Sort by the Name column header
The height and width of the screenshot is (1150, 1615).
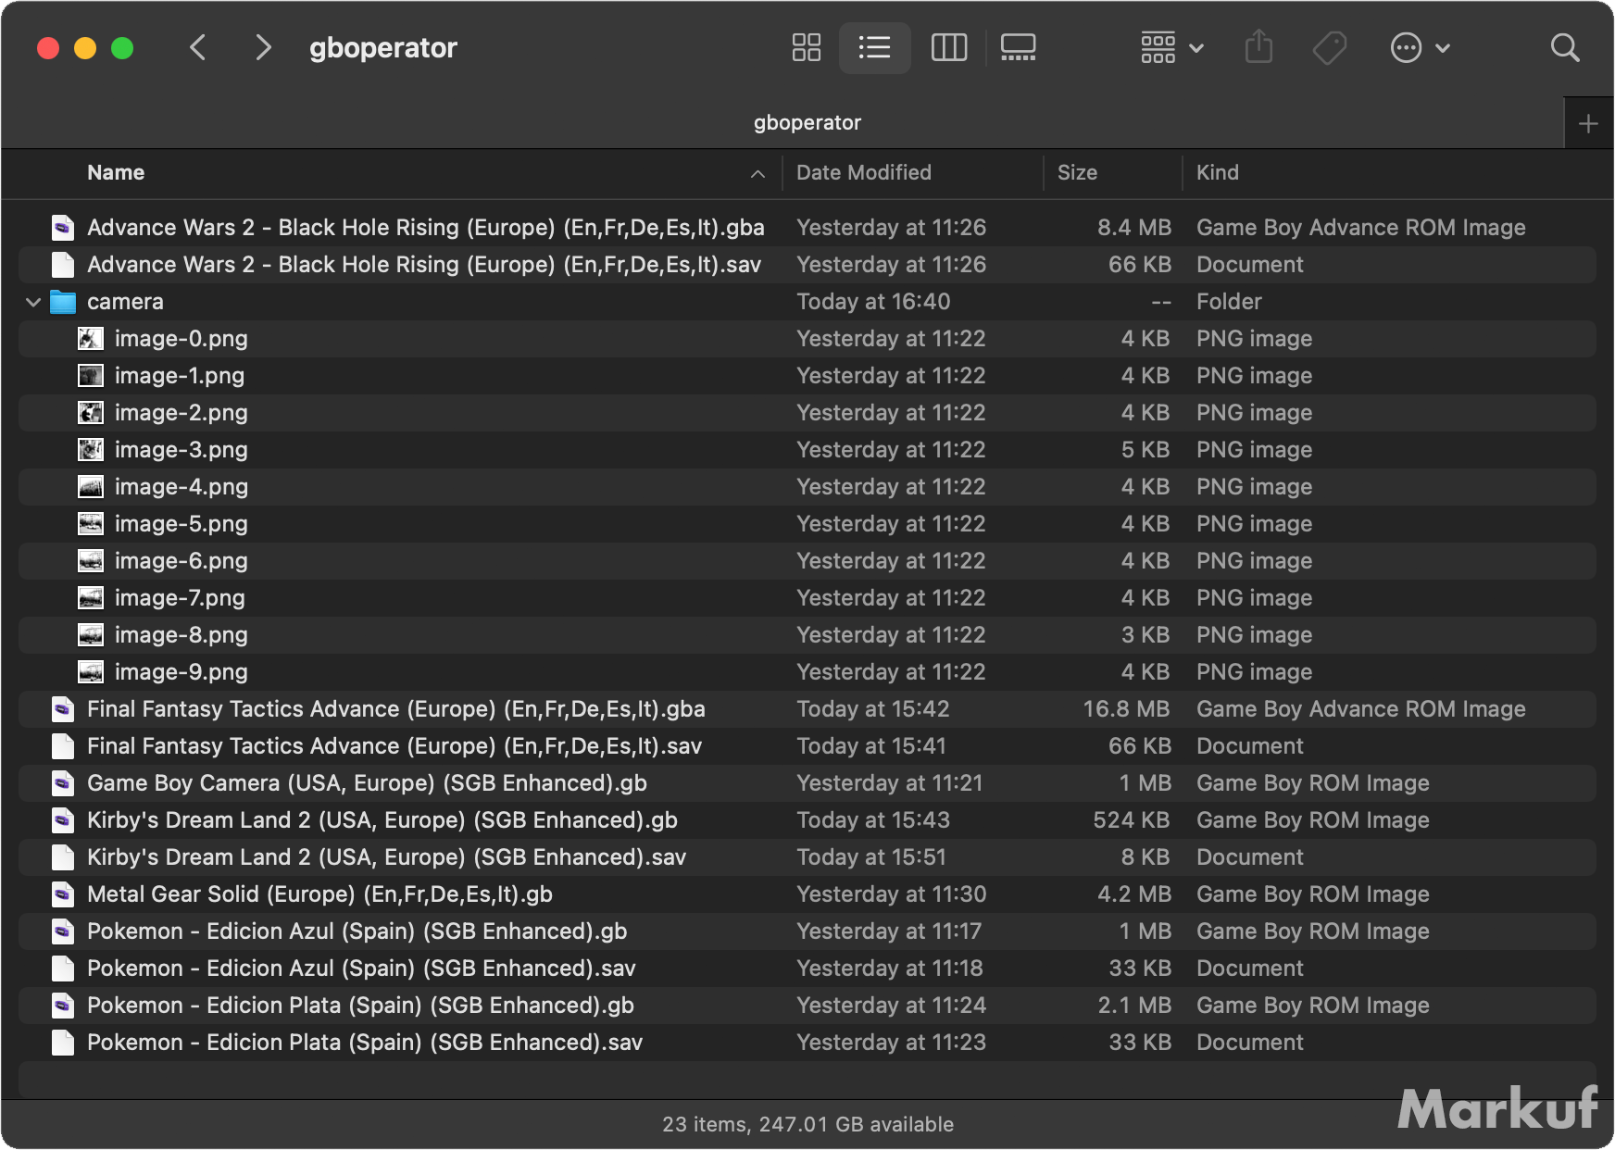[x=116, y=172]
